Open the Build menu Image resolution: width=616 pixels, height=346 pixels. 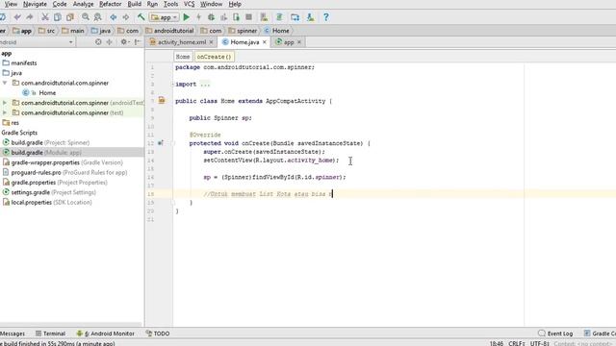pos(135,4)
